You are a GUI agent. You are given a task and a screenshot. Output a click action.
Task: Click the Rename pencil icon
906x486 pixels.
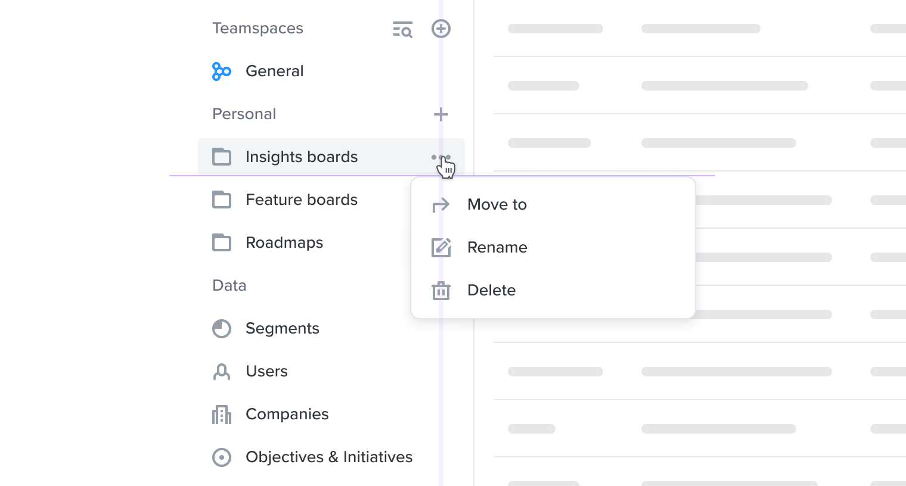click(x=441, y=248)
